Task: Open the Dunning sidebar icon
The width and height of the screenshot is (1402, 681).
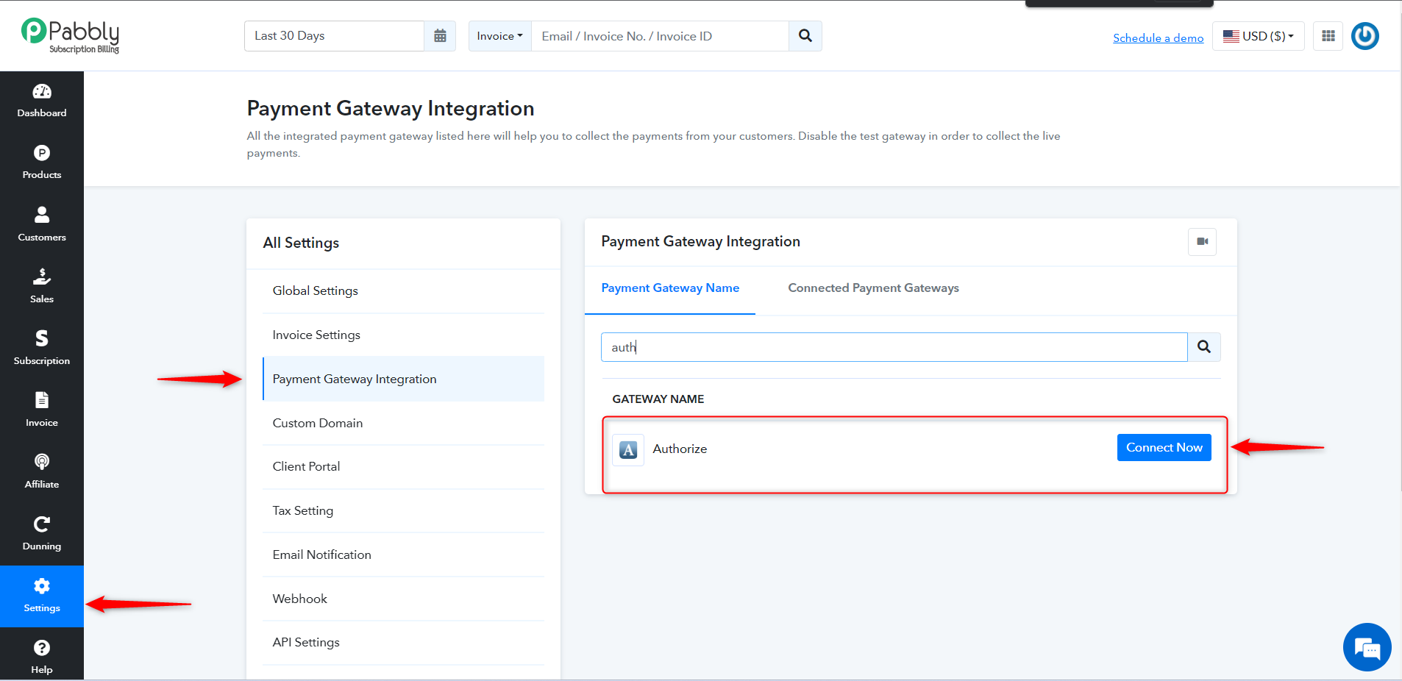Action: tap(42, 524)
